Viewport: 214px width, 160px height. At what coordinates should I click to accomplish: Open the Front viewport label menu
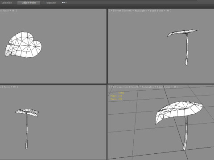(x=118, y=11)
